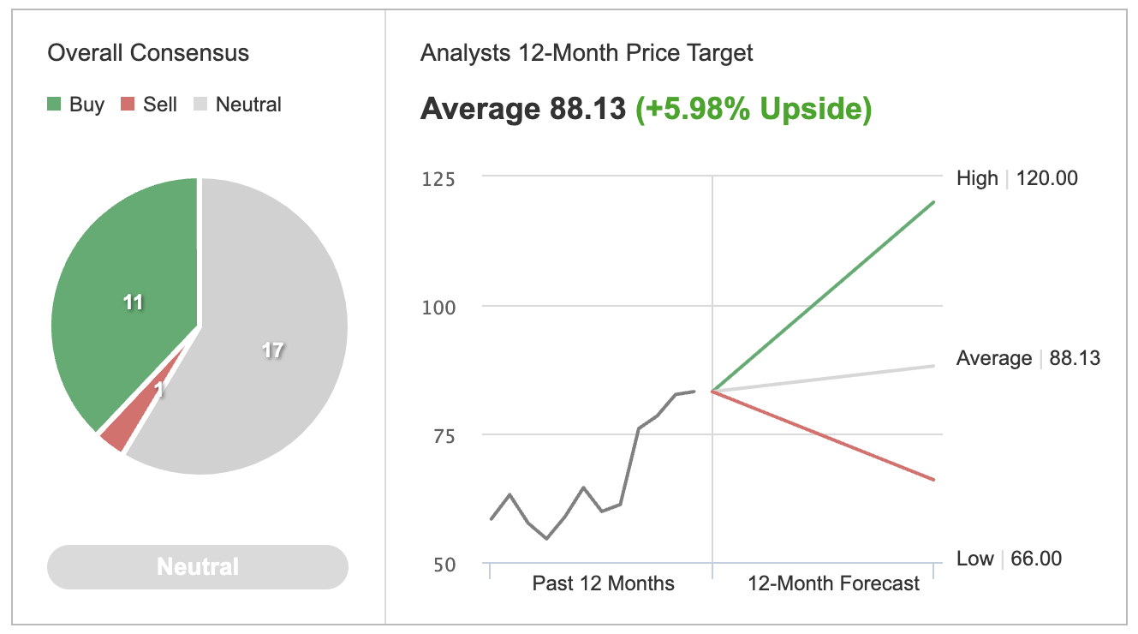
Task: Click the grey Average forecast line
Action: point(823,378)
